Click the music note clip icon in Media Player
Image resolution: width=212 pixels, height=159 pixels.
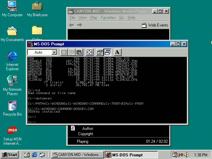[x=73, y=128]
